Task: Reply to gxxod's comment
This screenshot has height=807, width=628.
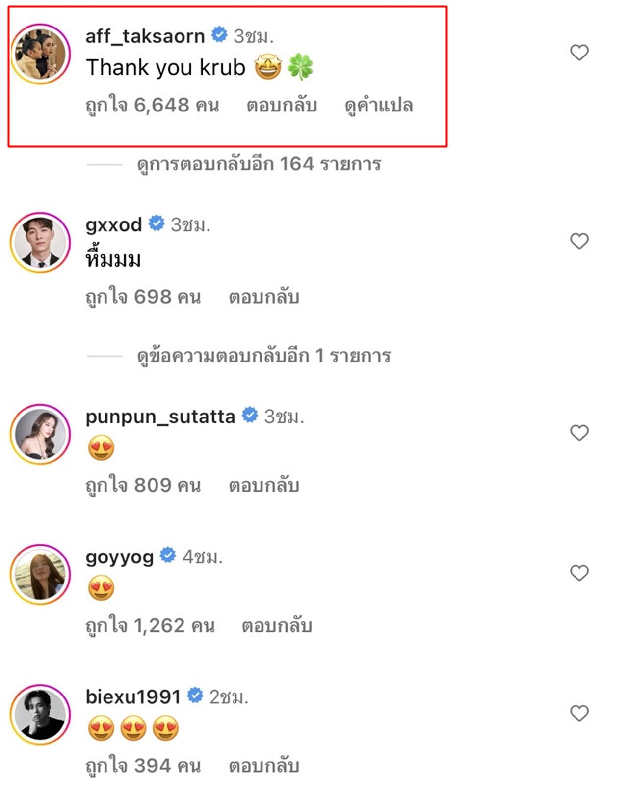Action: coord(264,297)
